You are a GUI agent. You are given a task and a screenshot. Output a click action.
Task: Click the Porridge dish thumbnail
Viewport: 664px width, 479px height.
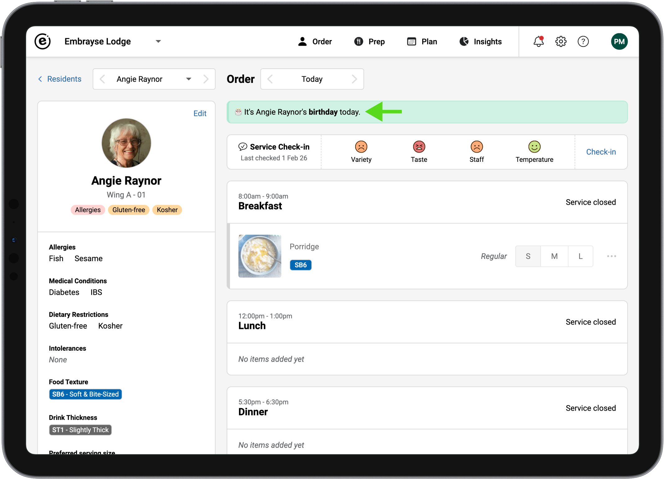coord(260,256)
